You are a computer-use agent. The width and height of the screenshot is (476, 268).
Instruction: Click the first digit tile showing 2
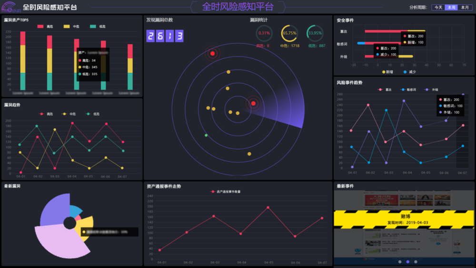tap(150, 36)
